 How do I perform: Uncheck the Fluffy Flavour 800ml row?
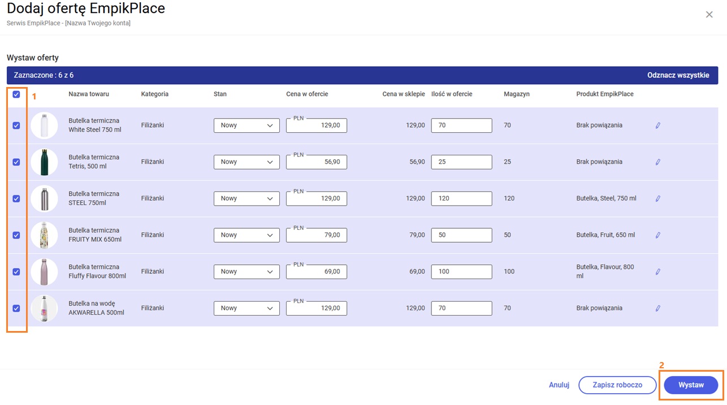(16, 272)
